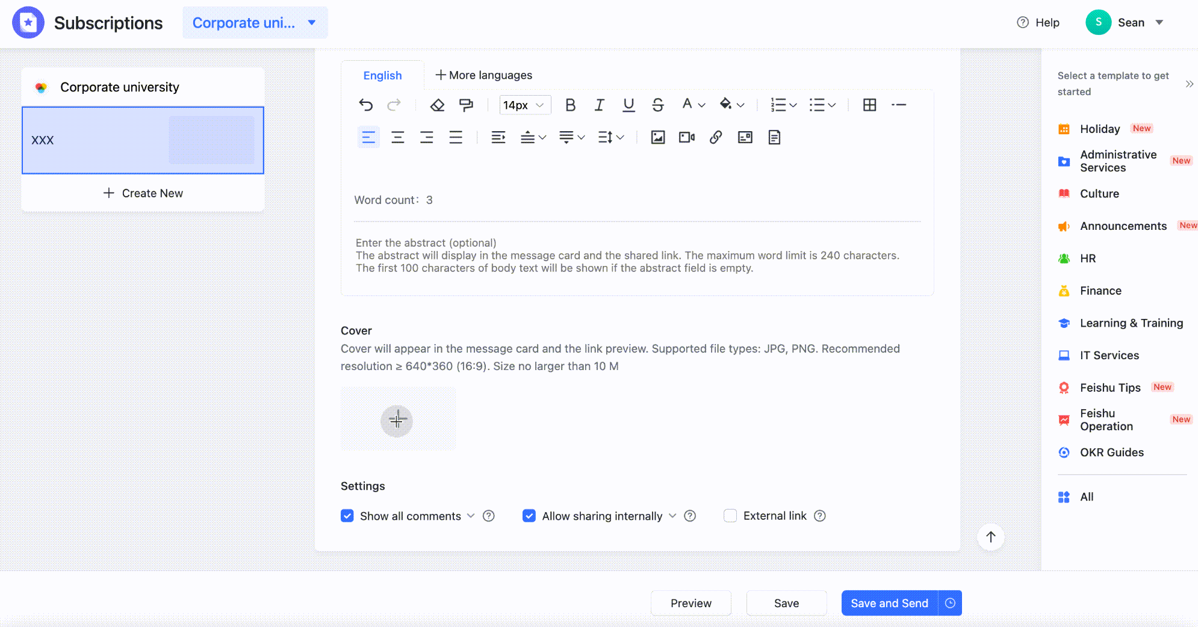Choose the Holiday template
Image resolution: width=1198 pixels, height=627 pixels.
(x=1100, y=129)
